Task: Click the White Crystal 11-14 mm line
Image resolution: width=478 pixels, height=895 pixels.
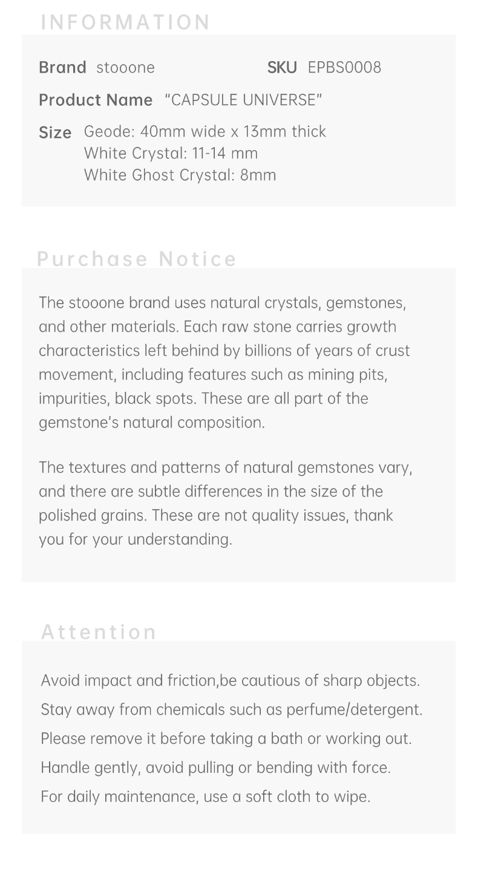Action: pos(171,154)
